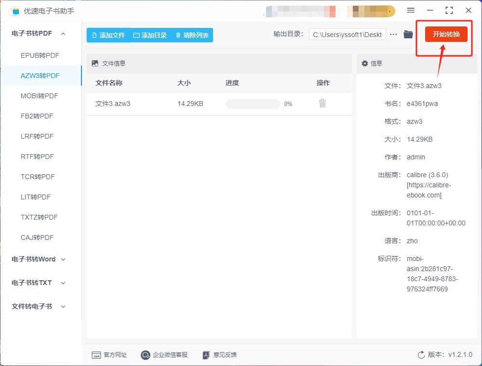Screen dimensions: 482x366
Task: Select AZW3转PDF in sidebar
Action: click(40, 76)
